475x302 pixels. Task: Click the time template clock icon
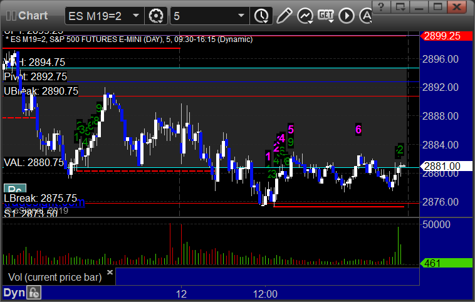pos(261,16)
